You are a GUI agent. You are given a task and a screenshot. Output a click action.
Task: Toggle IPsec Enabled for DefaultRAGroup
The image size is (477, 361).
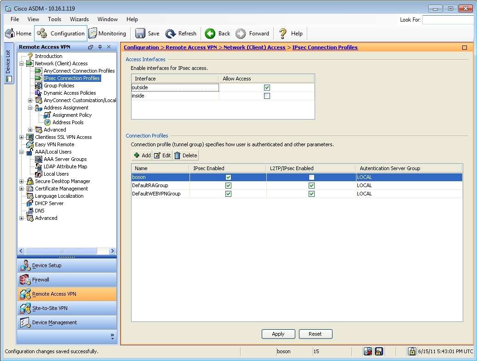click(229, 185)
